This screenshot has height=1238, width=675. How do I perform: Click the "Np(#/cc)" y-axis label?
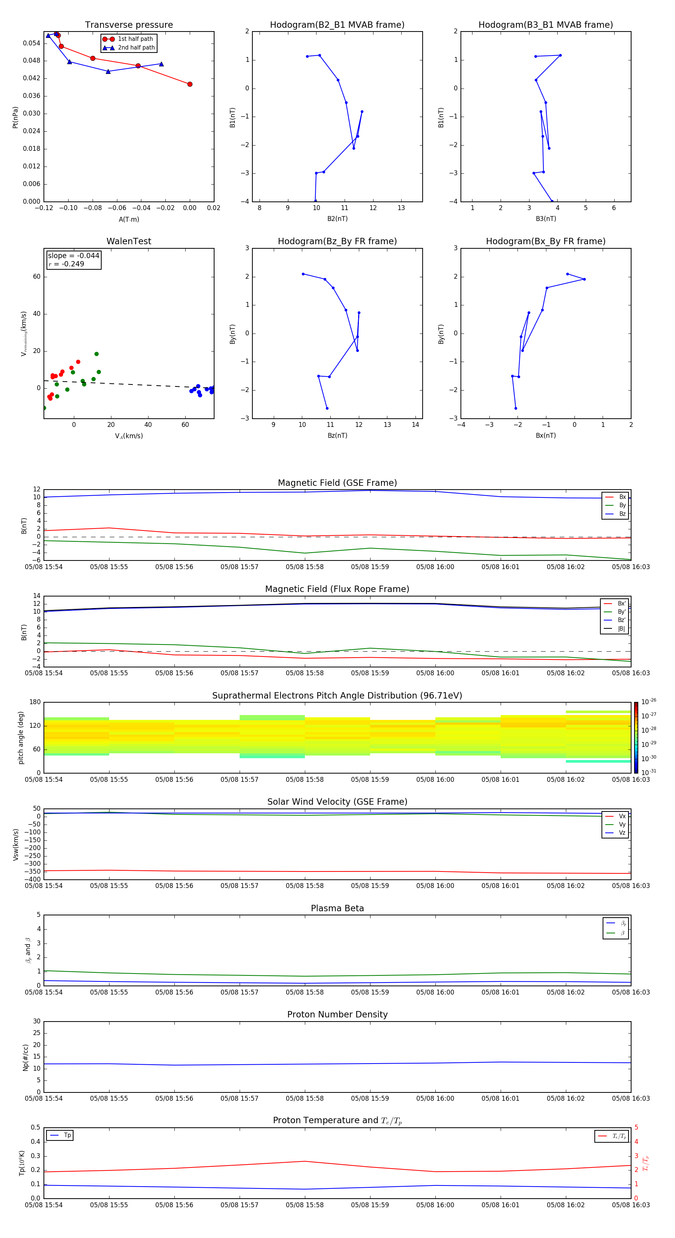[x=25, y=1057]
